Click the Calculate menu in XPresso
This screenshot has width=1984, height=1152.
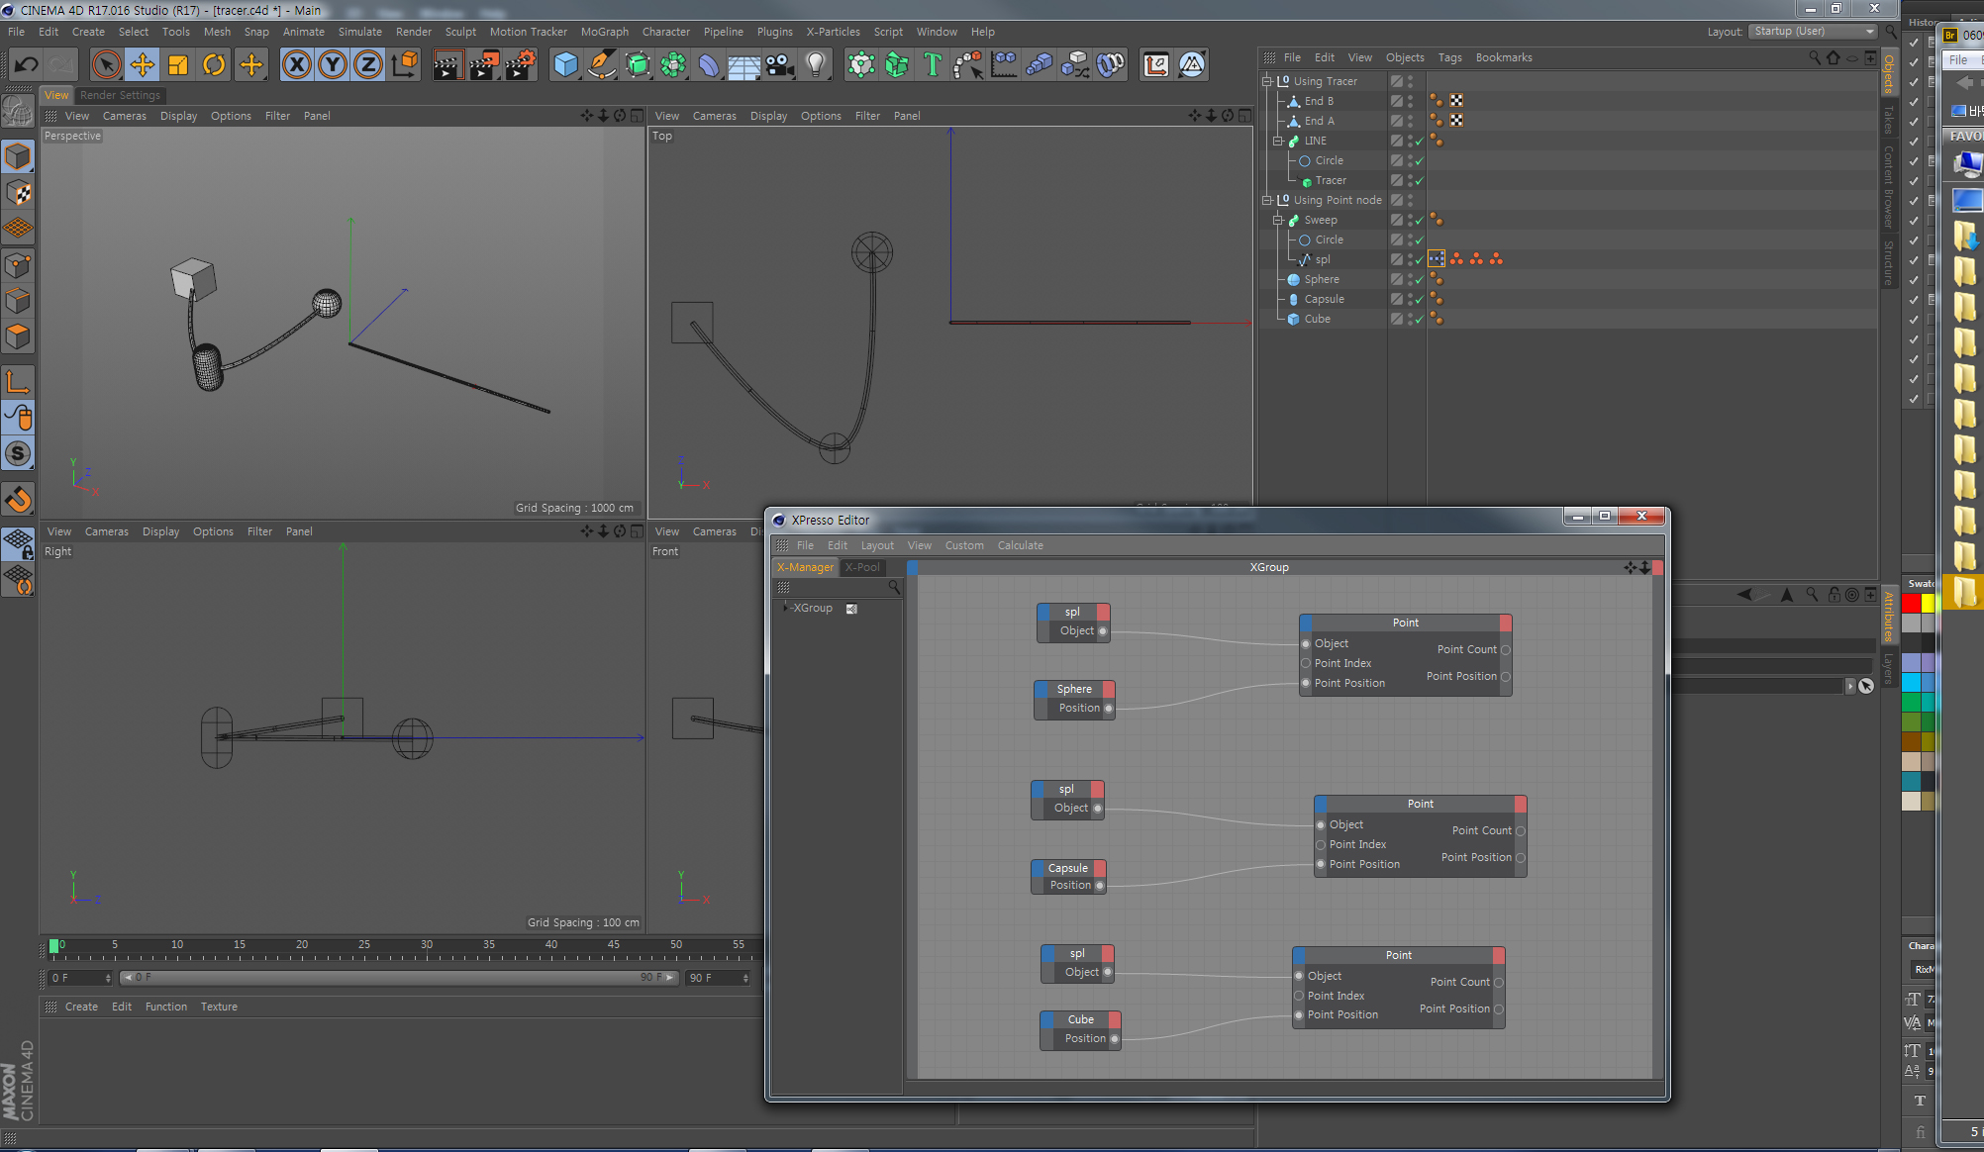click(x=1020, y=544)
